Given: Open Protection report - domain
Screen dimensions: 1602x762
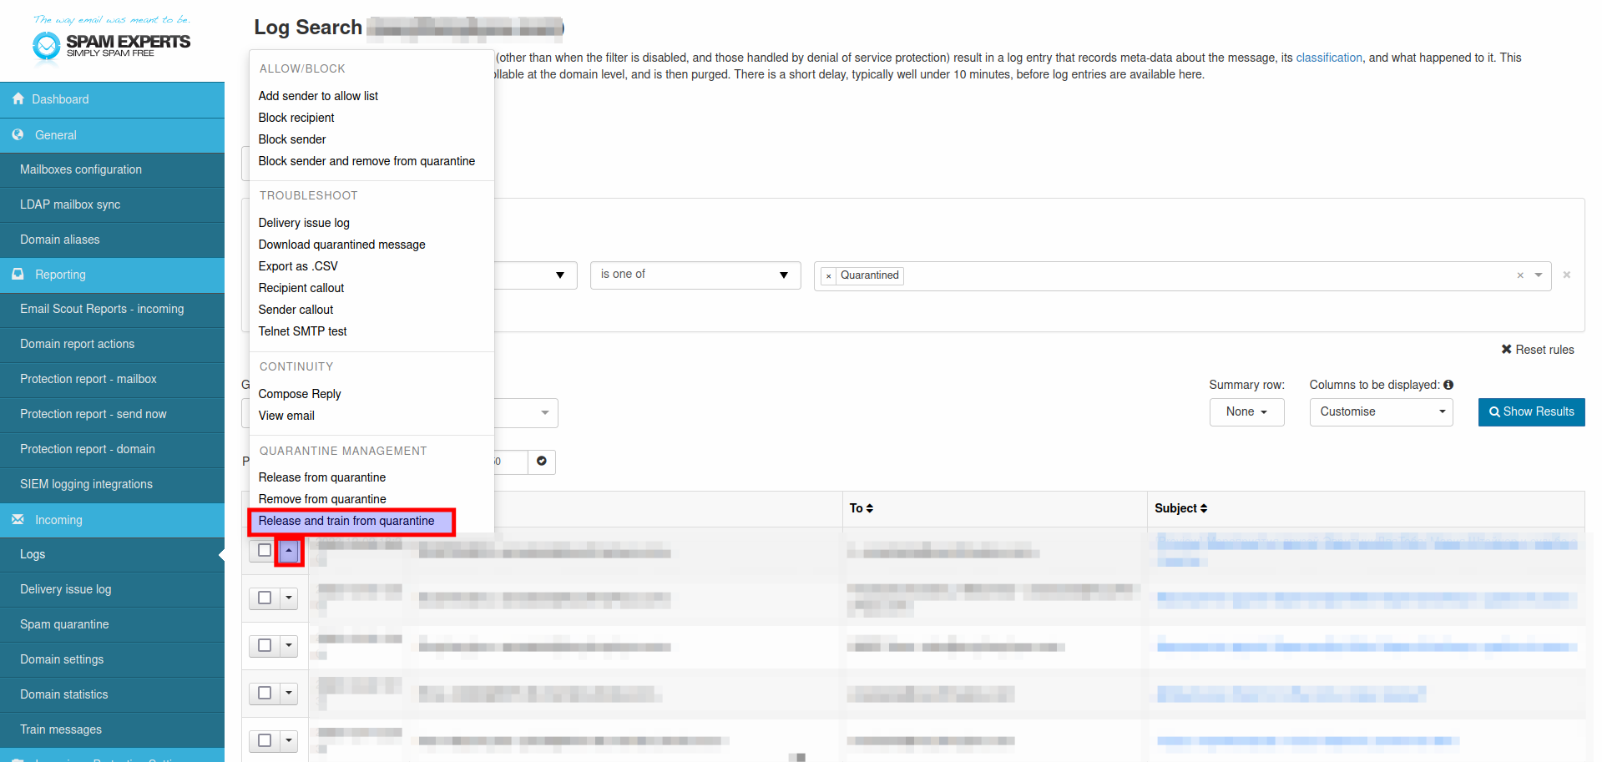Looking at the screenshot, I should tap(112, 449).
